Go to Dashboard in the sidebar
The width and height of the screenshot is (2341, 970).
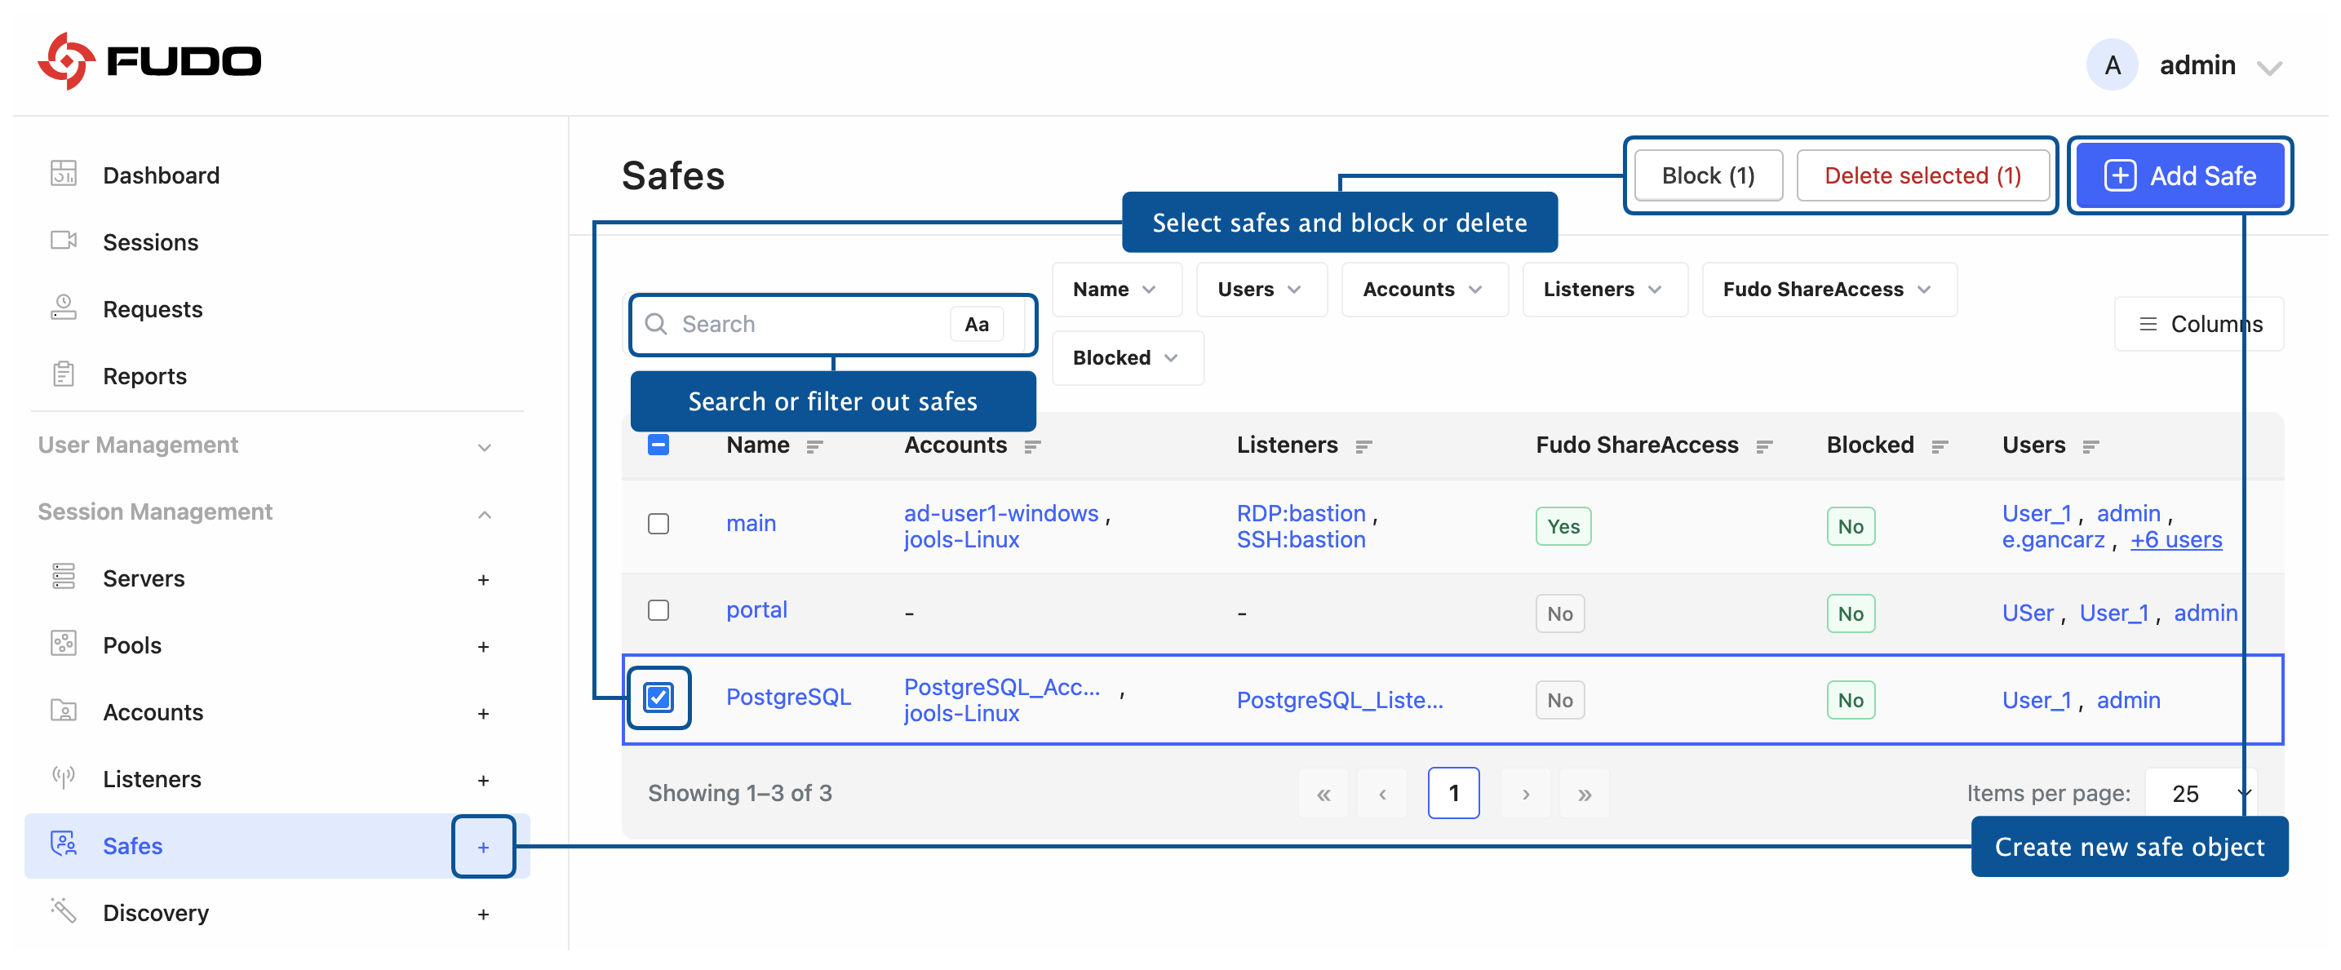(161, 175)
